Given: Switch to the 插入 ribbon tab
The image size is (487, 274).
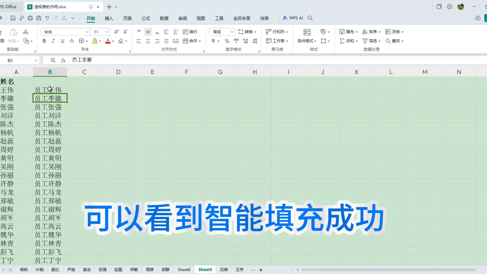Looking at the screenshot, I should (109, 18).
